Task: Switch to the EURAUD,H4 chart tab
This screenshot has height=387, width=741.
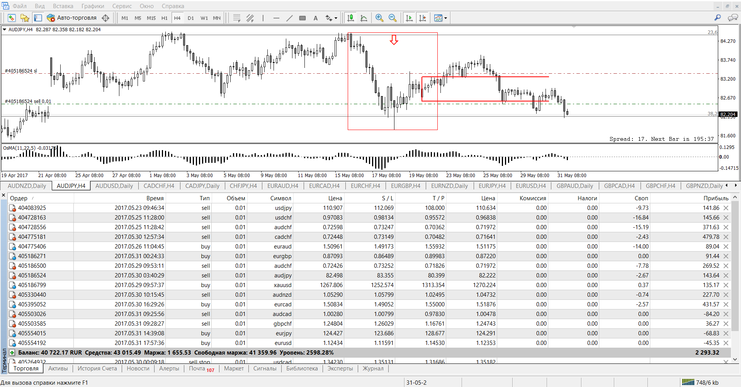Action: [x=283, y=186]
